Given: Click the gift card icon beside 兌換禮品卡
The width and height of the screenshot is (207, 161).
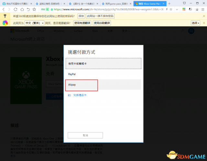Looking at the screenshot, I should 70,95.
